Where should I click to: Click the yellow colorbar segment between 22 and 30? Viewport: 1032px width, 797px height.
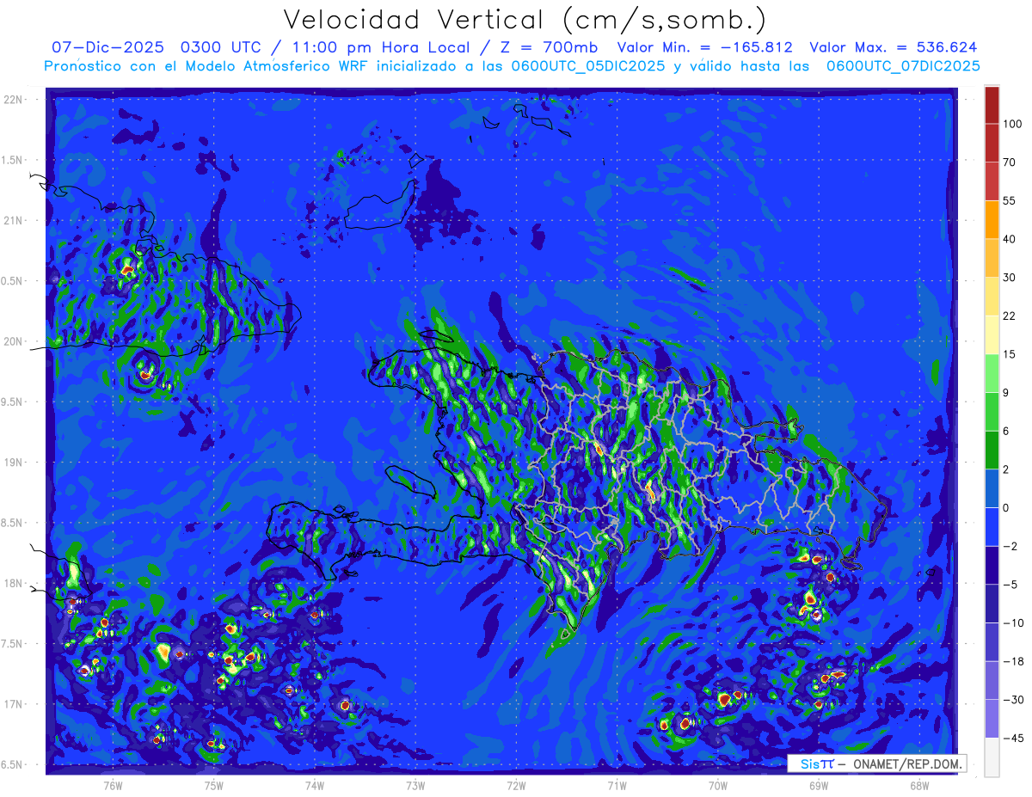point(992,297)
